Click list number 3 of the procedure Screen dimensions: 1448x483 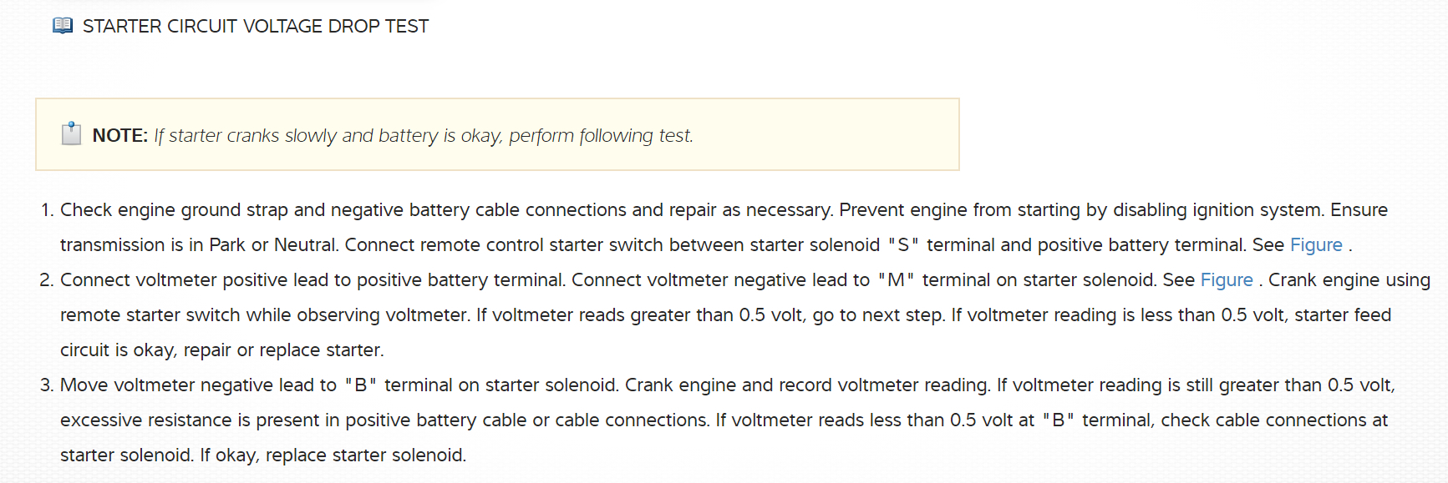pos(47,385)
